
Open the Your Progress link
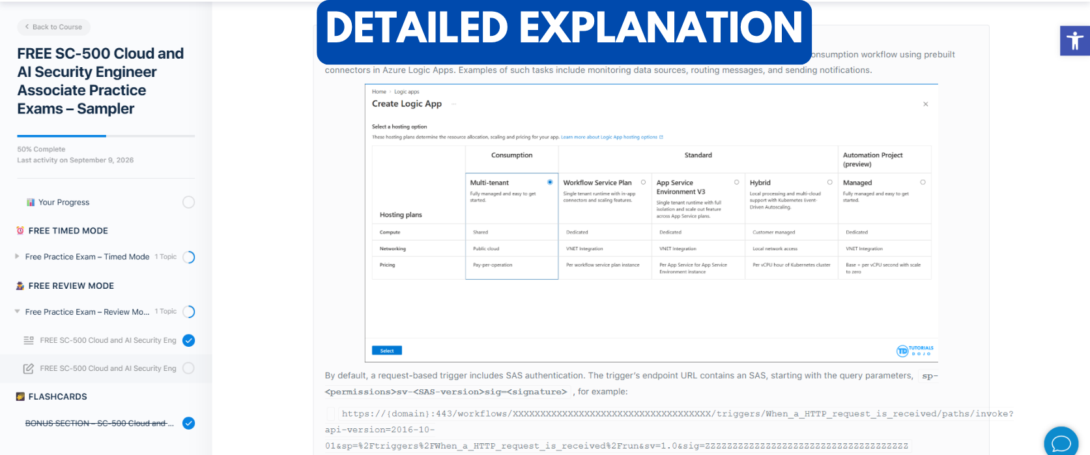point(64,202)
